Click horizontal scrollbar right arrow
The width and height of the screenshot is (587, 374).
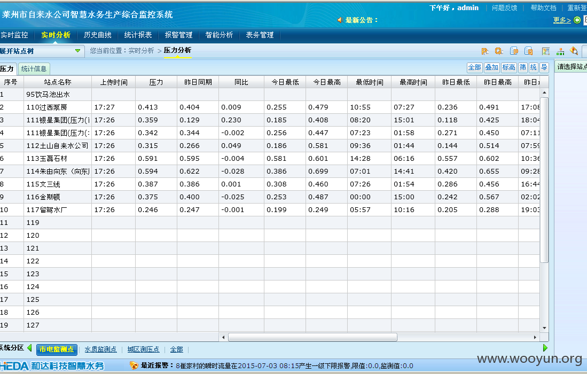[535, 337]
